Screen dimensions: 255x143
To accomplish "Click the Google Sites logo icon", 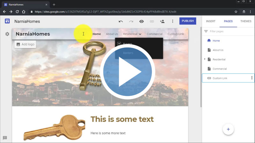I will (7, 21).
